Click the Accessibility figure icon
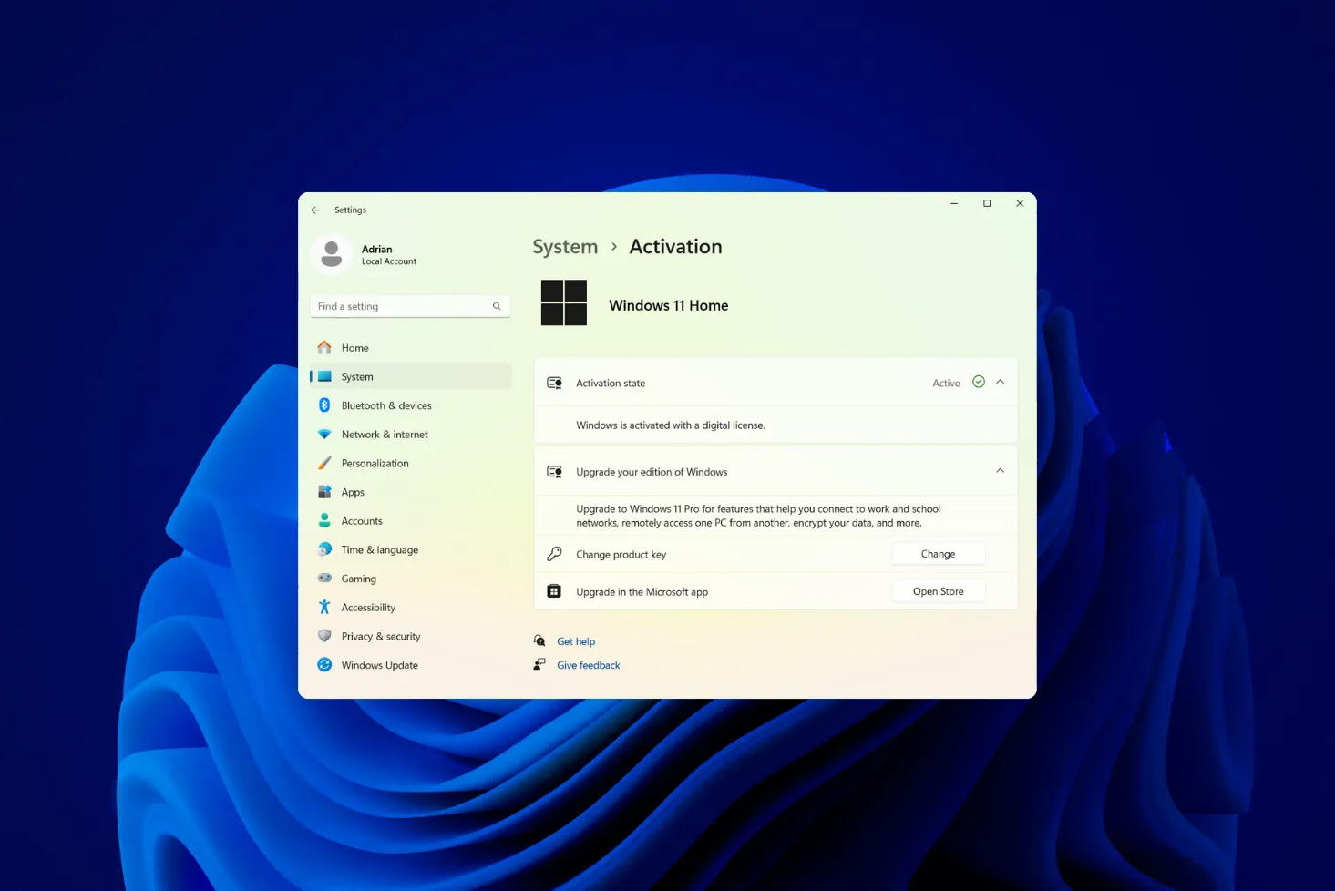This screenshot has height=891, width=1335. (x=324, y=607)
